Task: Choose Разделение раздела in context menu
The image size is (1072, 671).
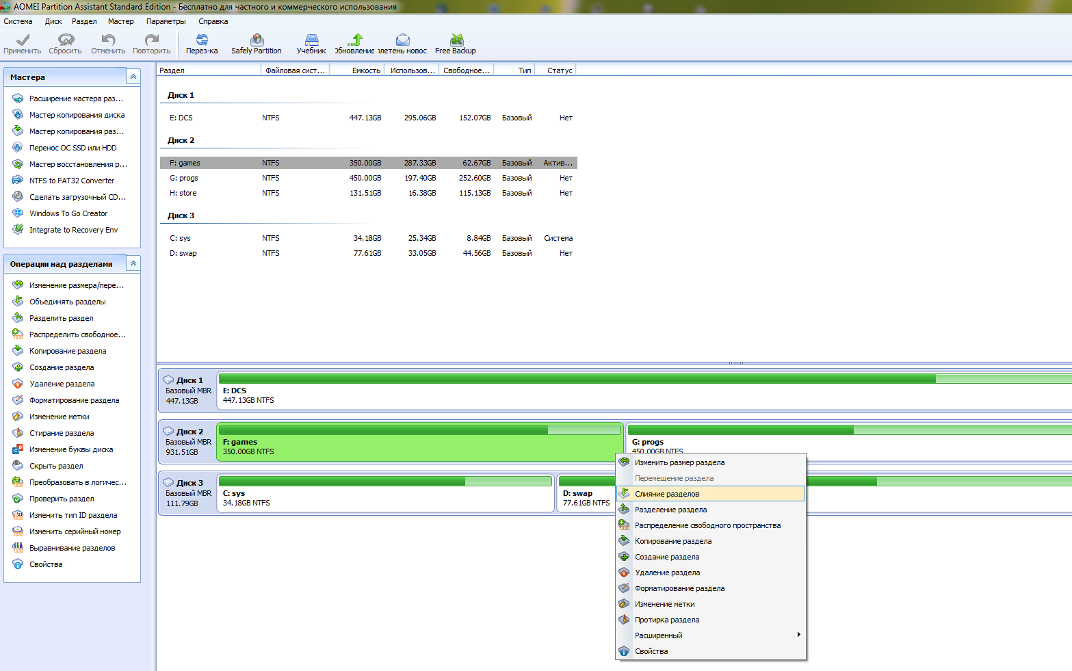Action: (x=711, y=510)
